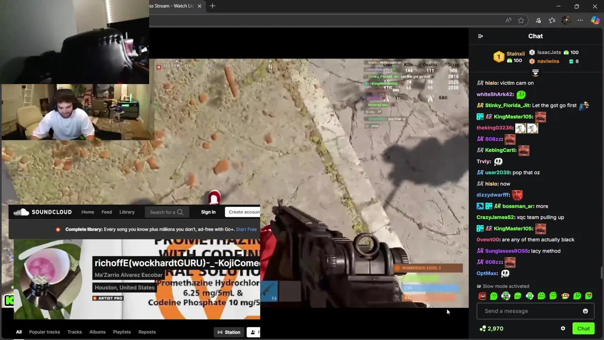The height and width of the screenshot is (340, 604).
Task: Click the SoundCloud search magnifier icon
Action: pyautogui.click(x=180, y=212)
